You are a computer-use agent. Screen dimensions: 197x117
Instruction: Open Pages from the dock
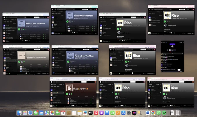click(x=118, y=113)
